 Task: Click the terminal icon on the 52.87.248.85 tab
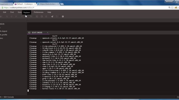coord(29,32)
